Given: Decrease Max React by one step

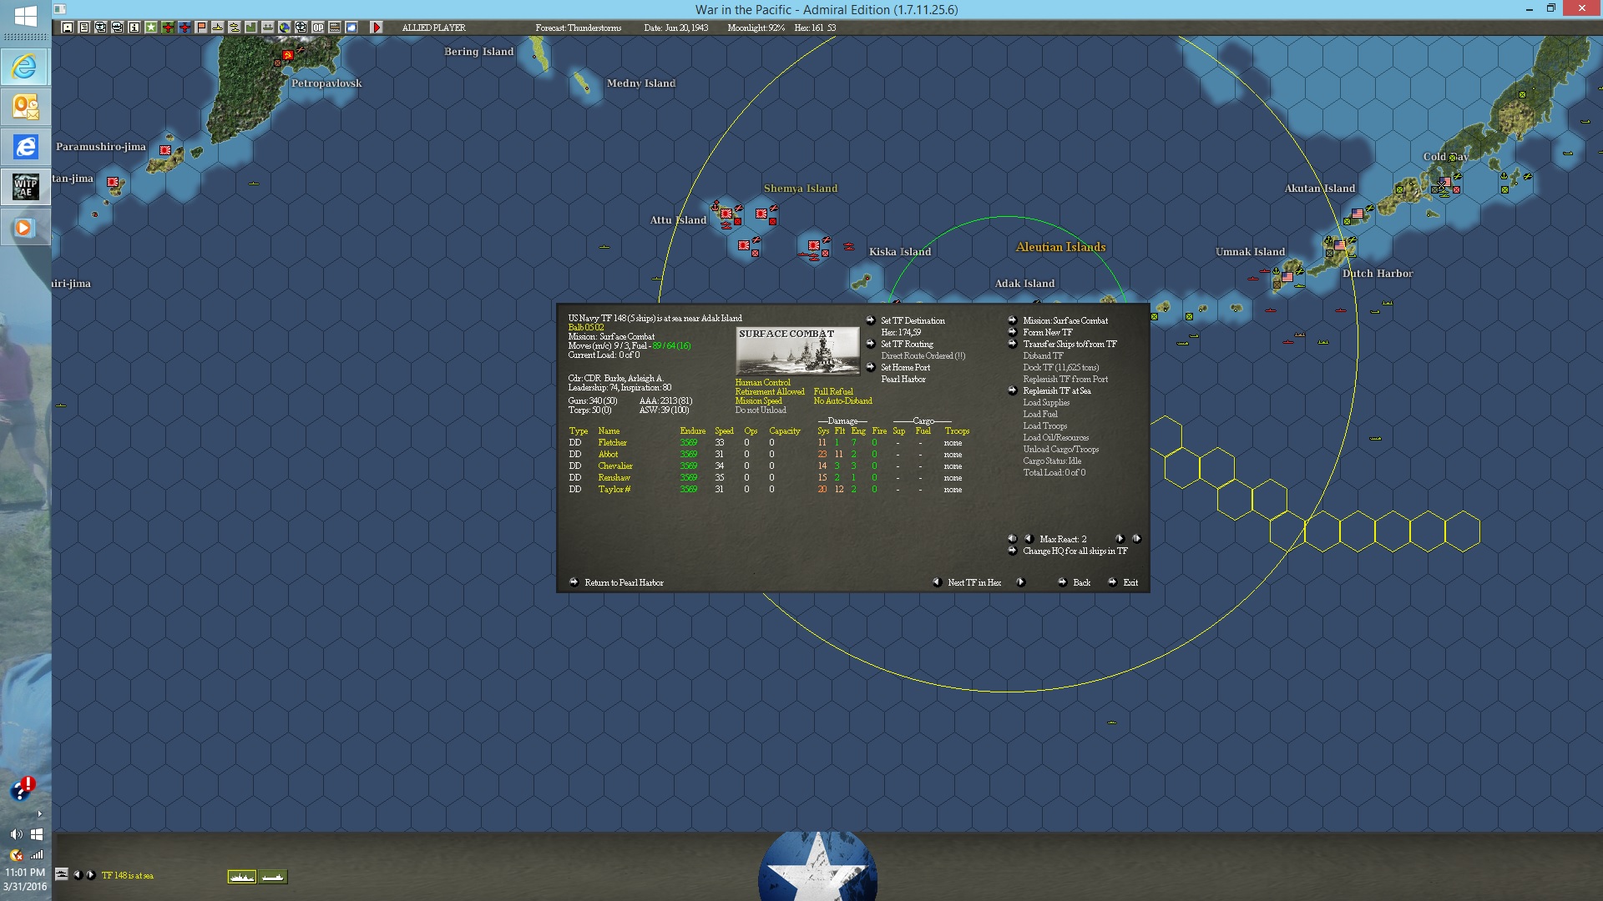Looking at the screenshot, I should (1029, 539).
